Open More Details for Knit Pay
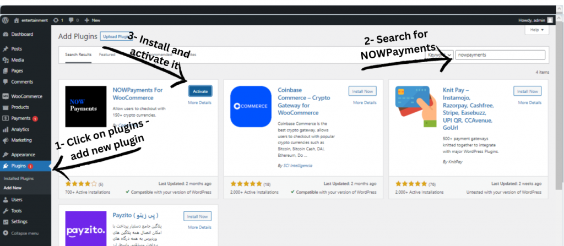 (x=529, y=102)
